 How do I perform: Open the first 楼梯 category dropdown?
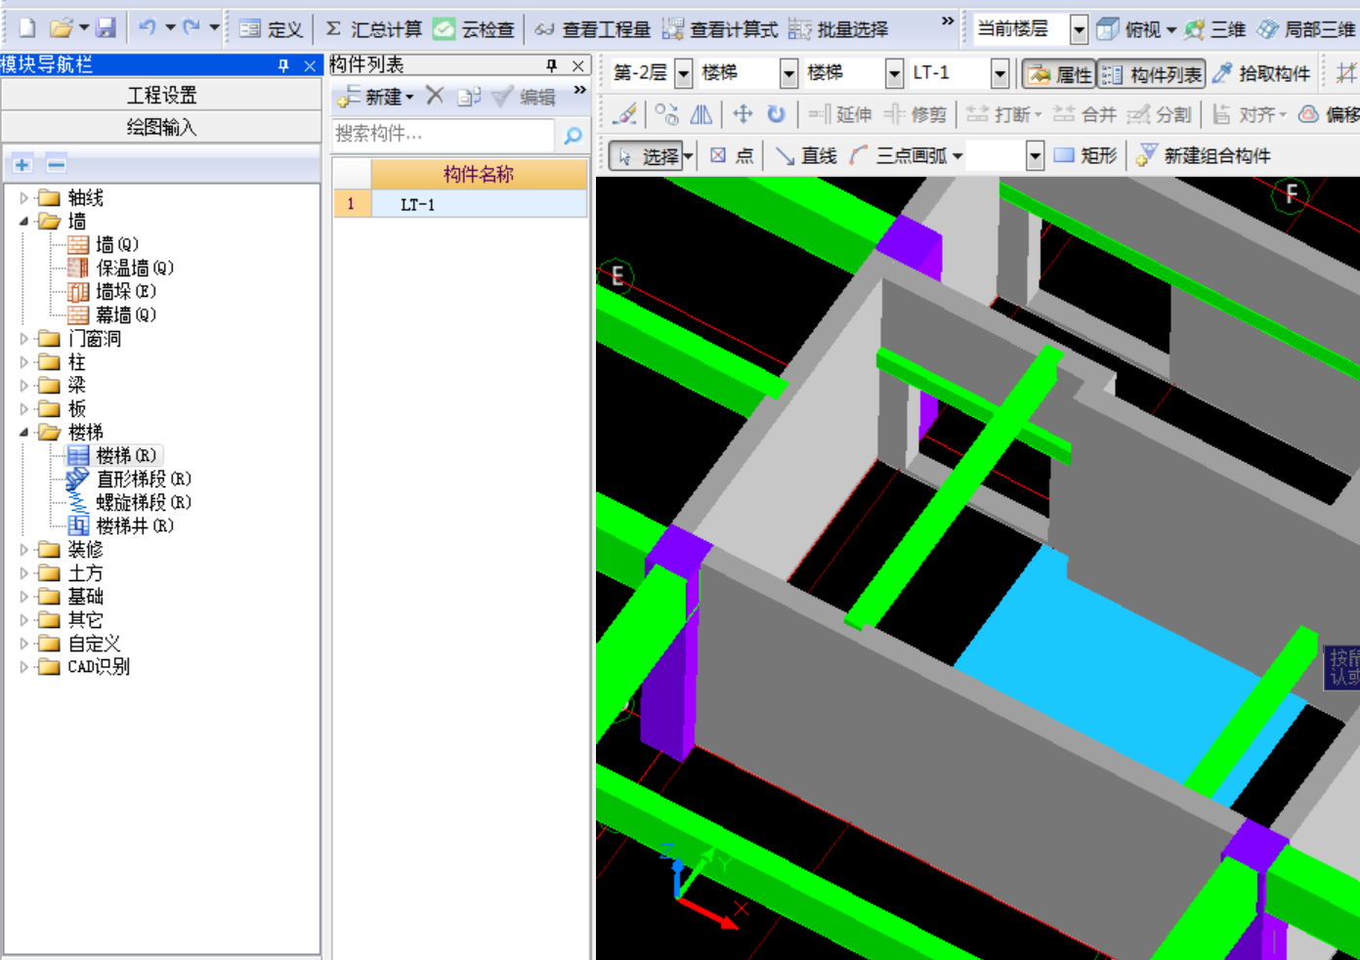(789, 73)
